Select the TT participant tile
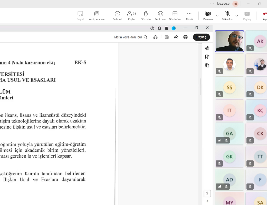Image resolution: width=267 pixels, height=205 pixels. [x=256, y=157]
